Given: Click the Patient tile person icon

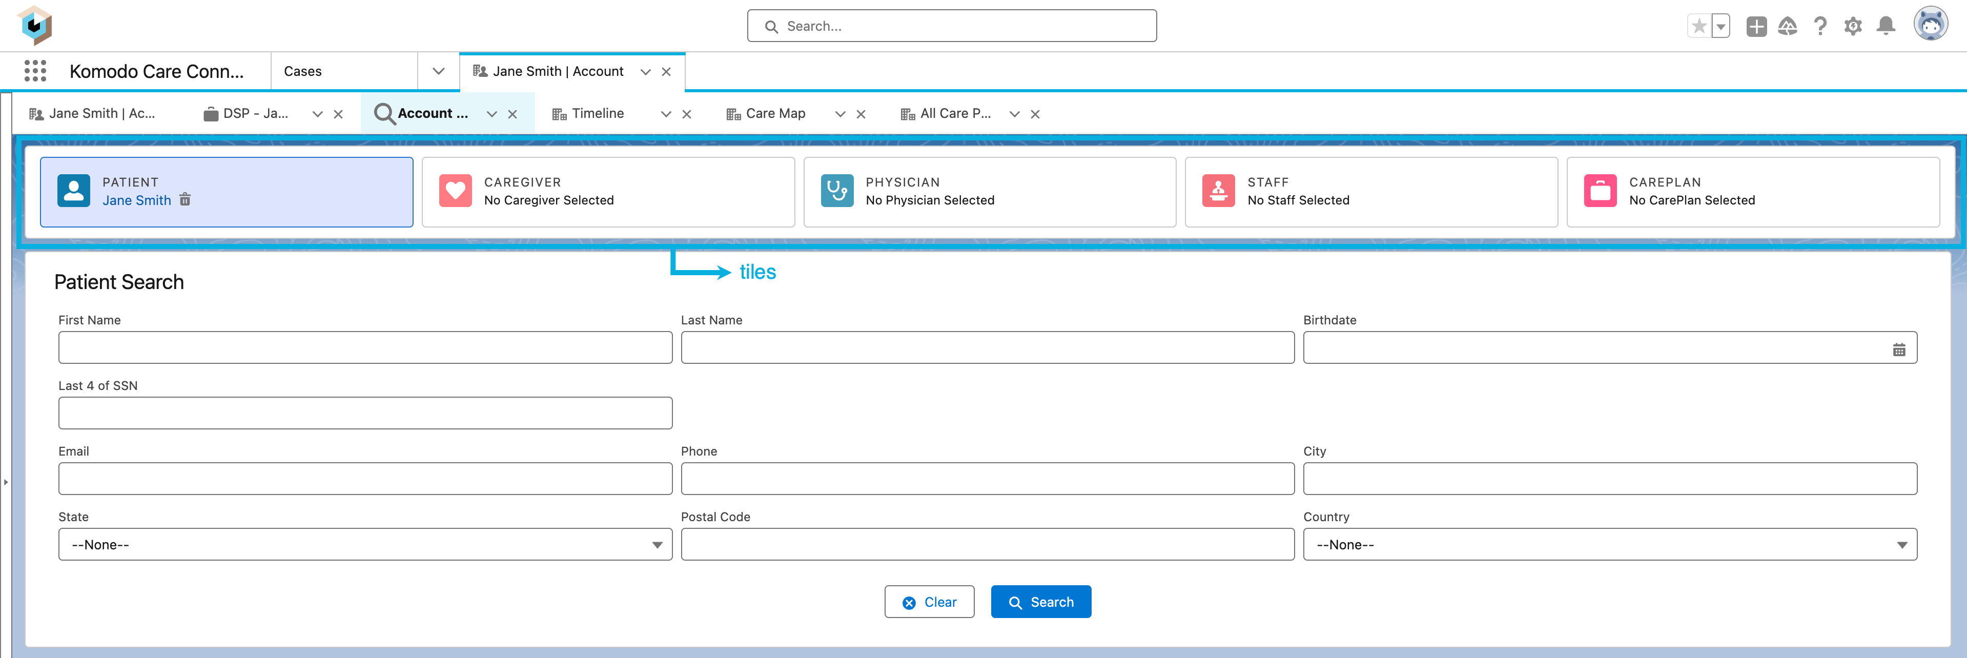Looking at the screenshot, I should pos(74,191).
